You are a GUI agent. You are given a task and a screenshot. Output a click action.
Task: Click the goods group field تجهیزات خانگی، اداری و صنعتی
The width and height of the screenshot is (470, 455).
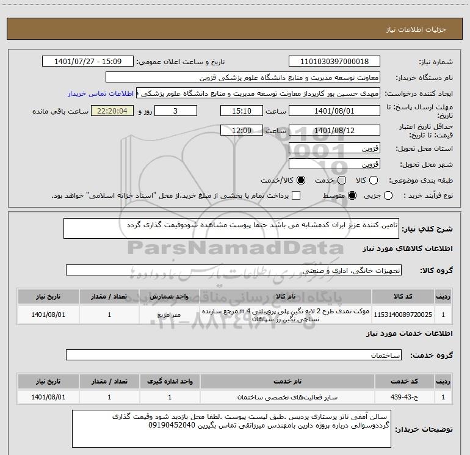pyautogui.click(x=234, y=270)
